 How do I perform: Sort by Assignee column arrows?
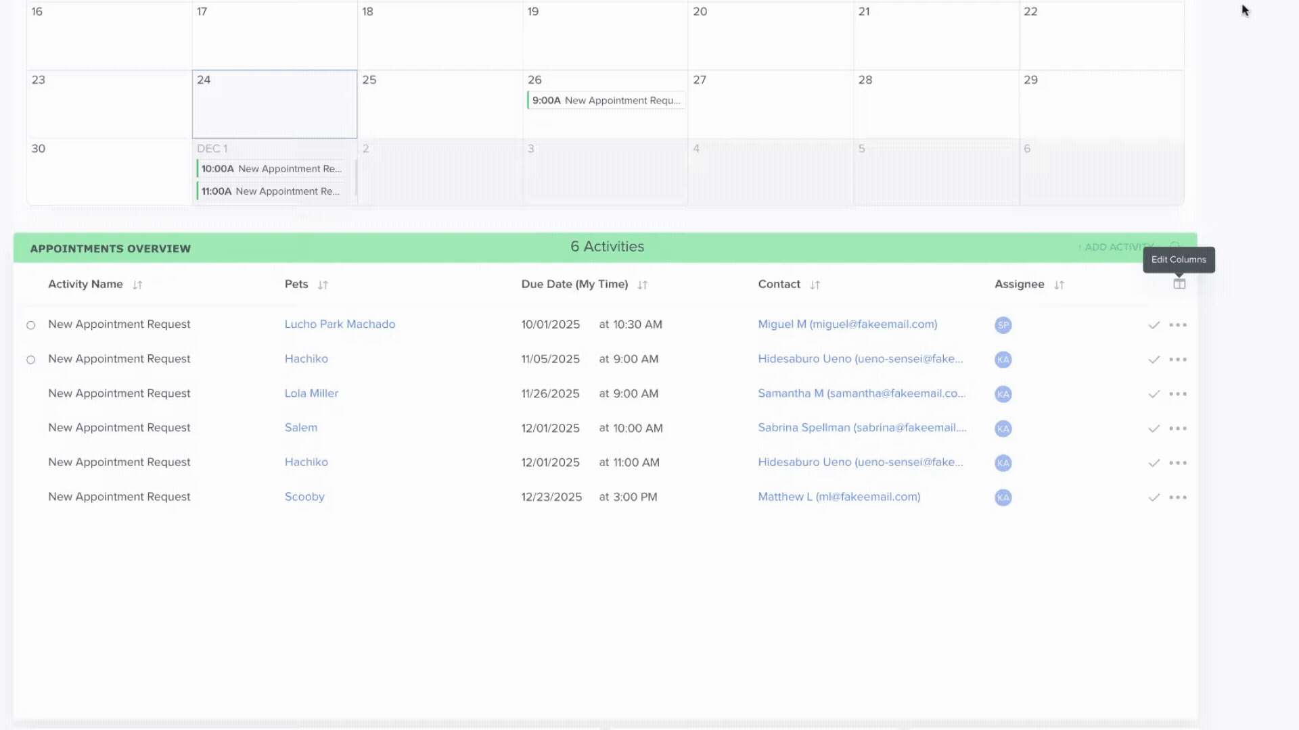[x=1059, y=285]
